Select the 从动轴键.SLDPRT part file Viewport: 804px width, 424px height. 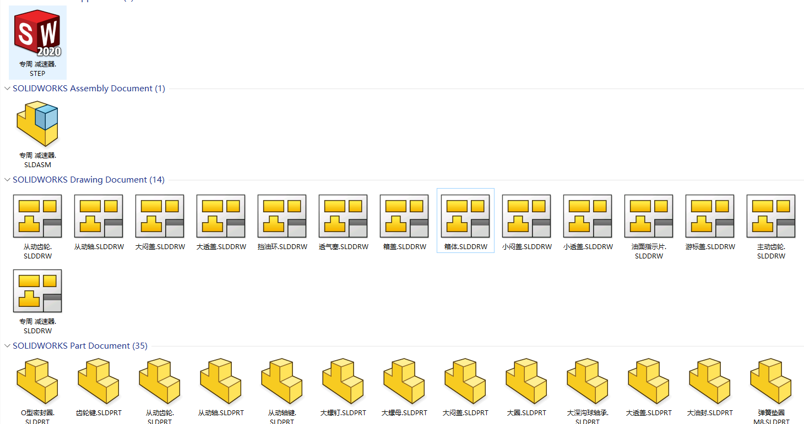coord(282,390)
